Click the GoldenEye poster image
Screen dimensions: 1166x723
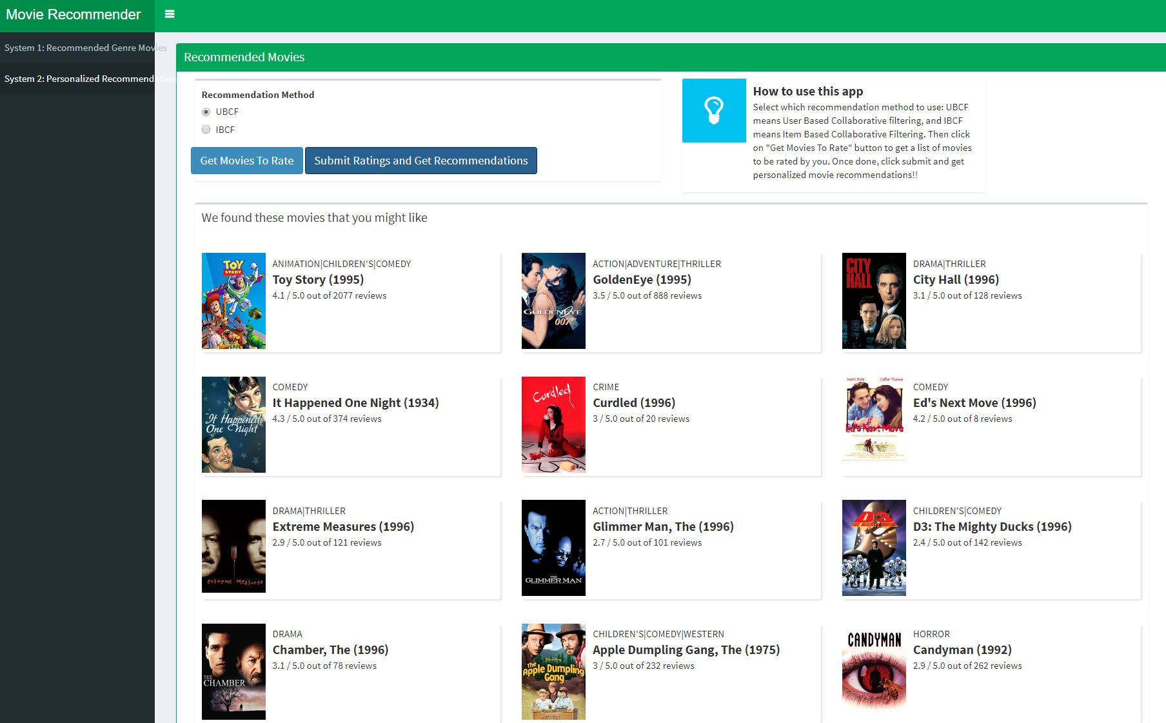(x=553, y=301)
